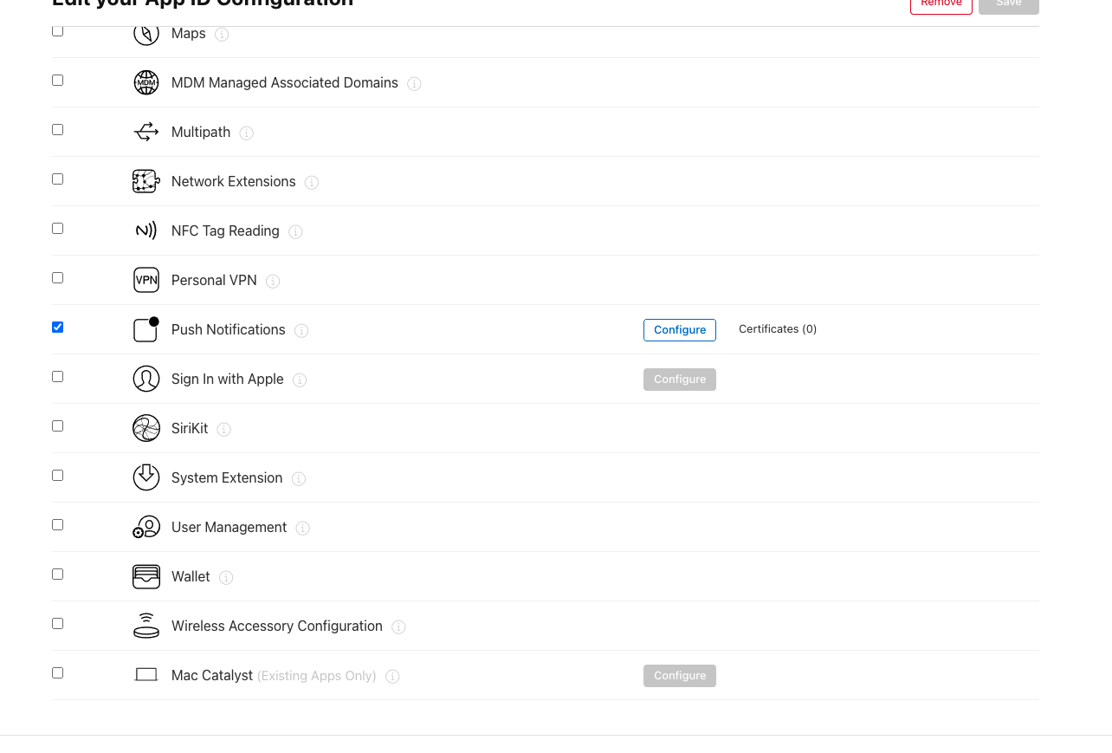Enable the Wallet checkbox
This screenshot has height=753, width=1112.
pos(58,574)
